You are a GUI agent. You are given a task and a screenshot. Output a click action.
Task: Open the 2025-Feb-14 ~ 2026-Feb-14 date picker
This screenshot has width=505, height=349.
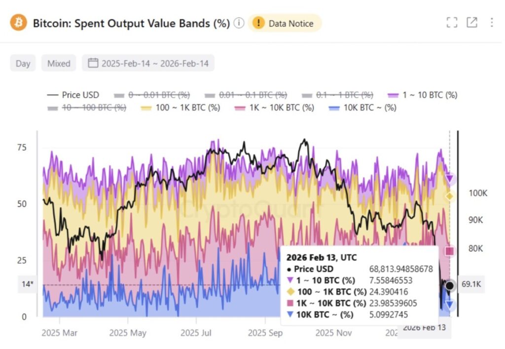tap(155, 63)
